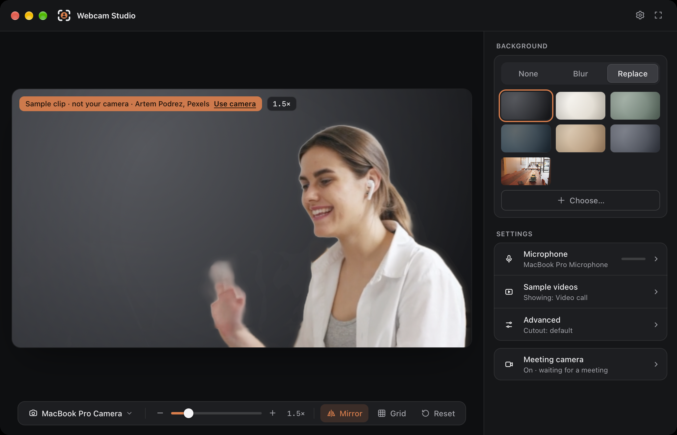Enter fullscreen with the expand icon
This screenshot has height=435, width=677.
tap(658, 15)
